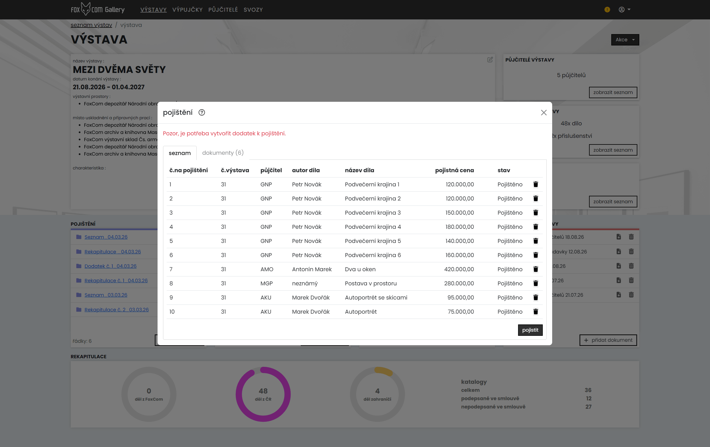Click the 48 děl z ČR chart

tap(263, 394)
